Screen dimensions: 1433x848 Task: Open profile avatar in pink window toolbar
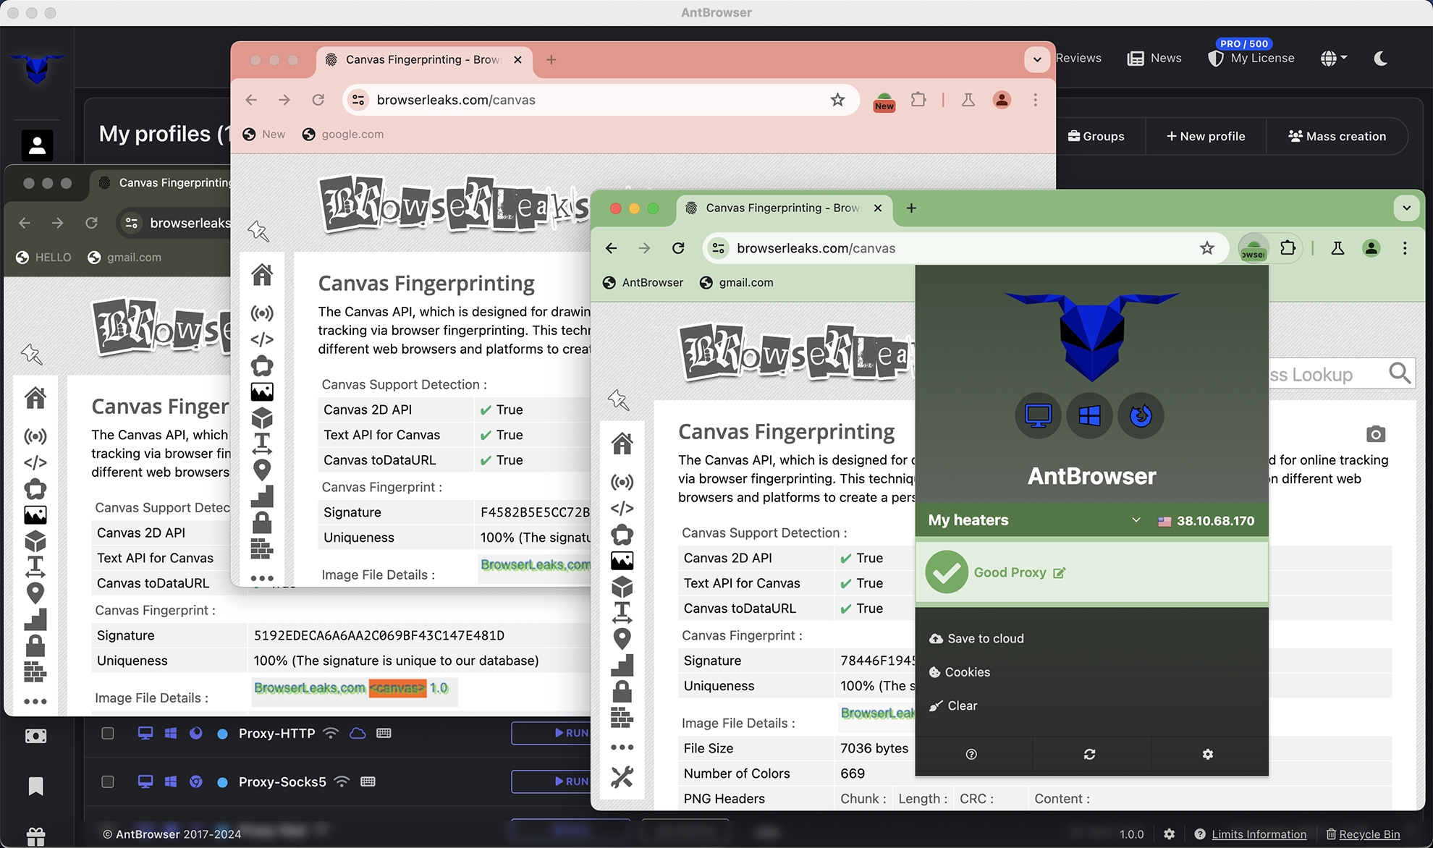(1002, 100)
